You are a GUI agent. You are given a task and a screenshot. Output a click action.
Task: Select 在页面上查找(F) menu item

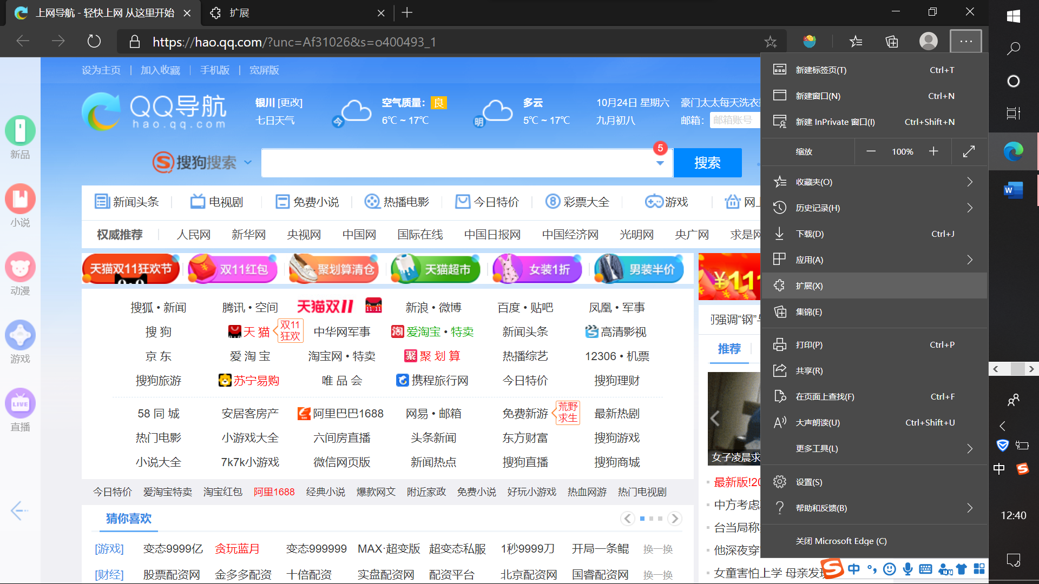click(x=874, y=396)
